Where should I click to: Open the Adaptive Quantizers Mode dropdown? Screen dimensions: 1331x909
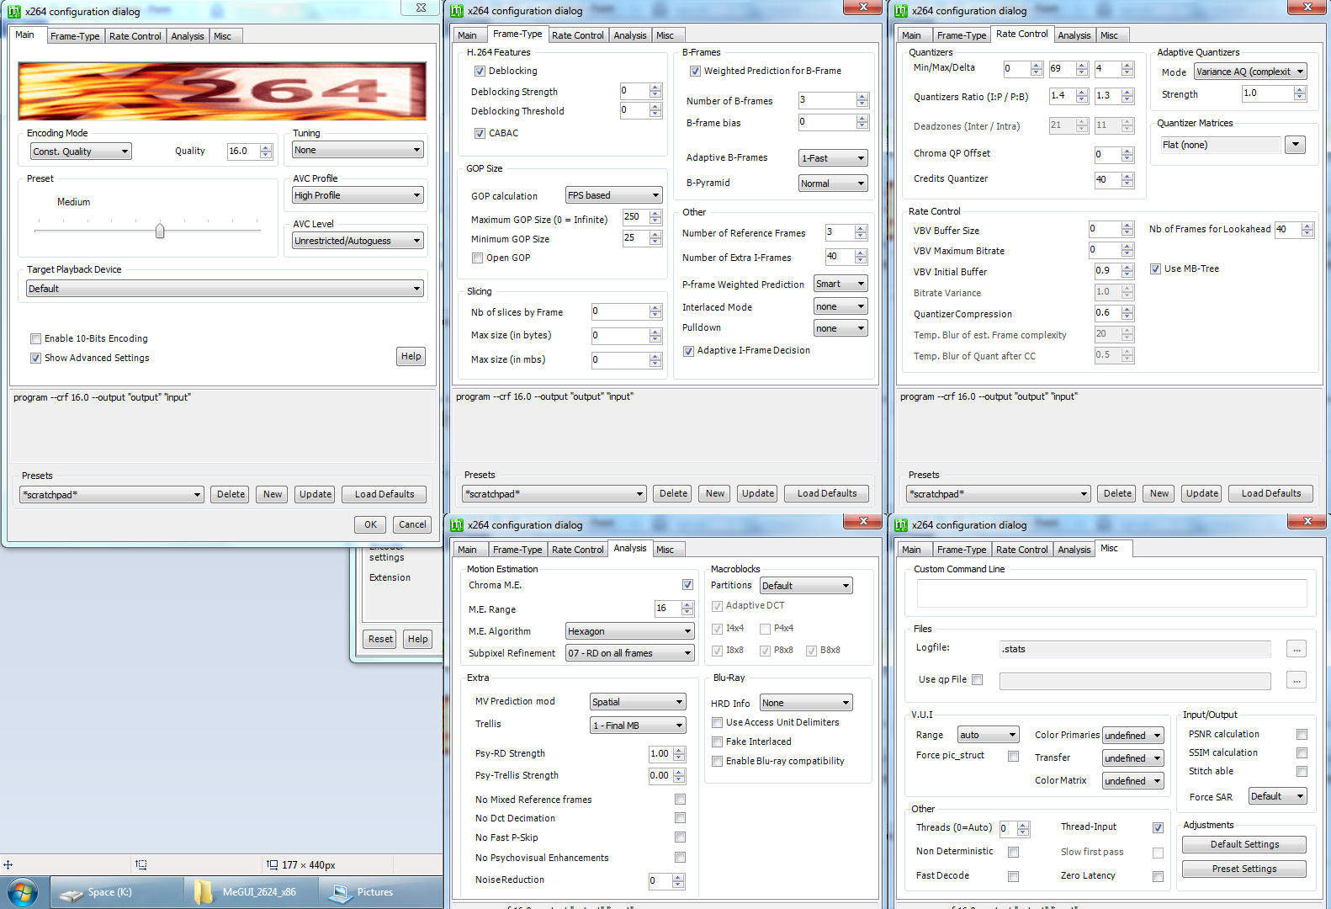(x=1250, y=72)
